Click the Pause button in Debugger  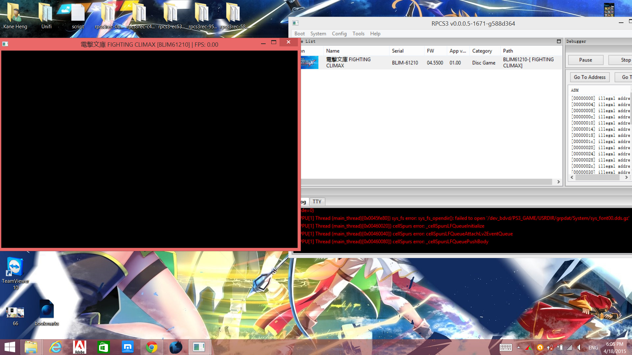coord(585,60)
